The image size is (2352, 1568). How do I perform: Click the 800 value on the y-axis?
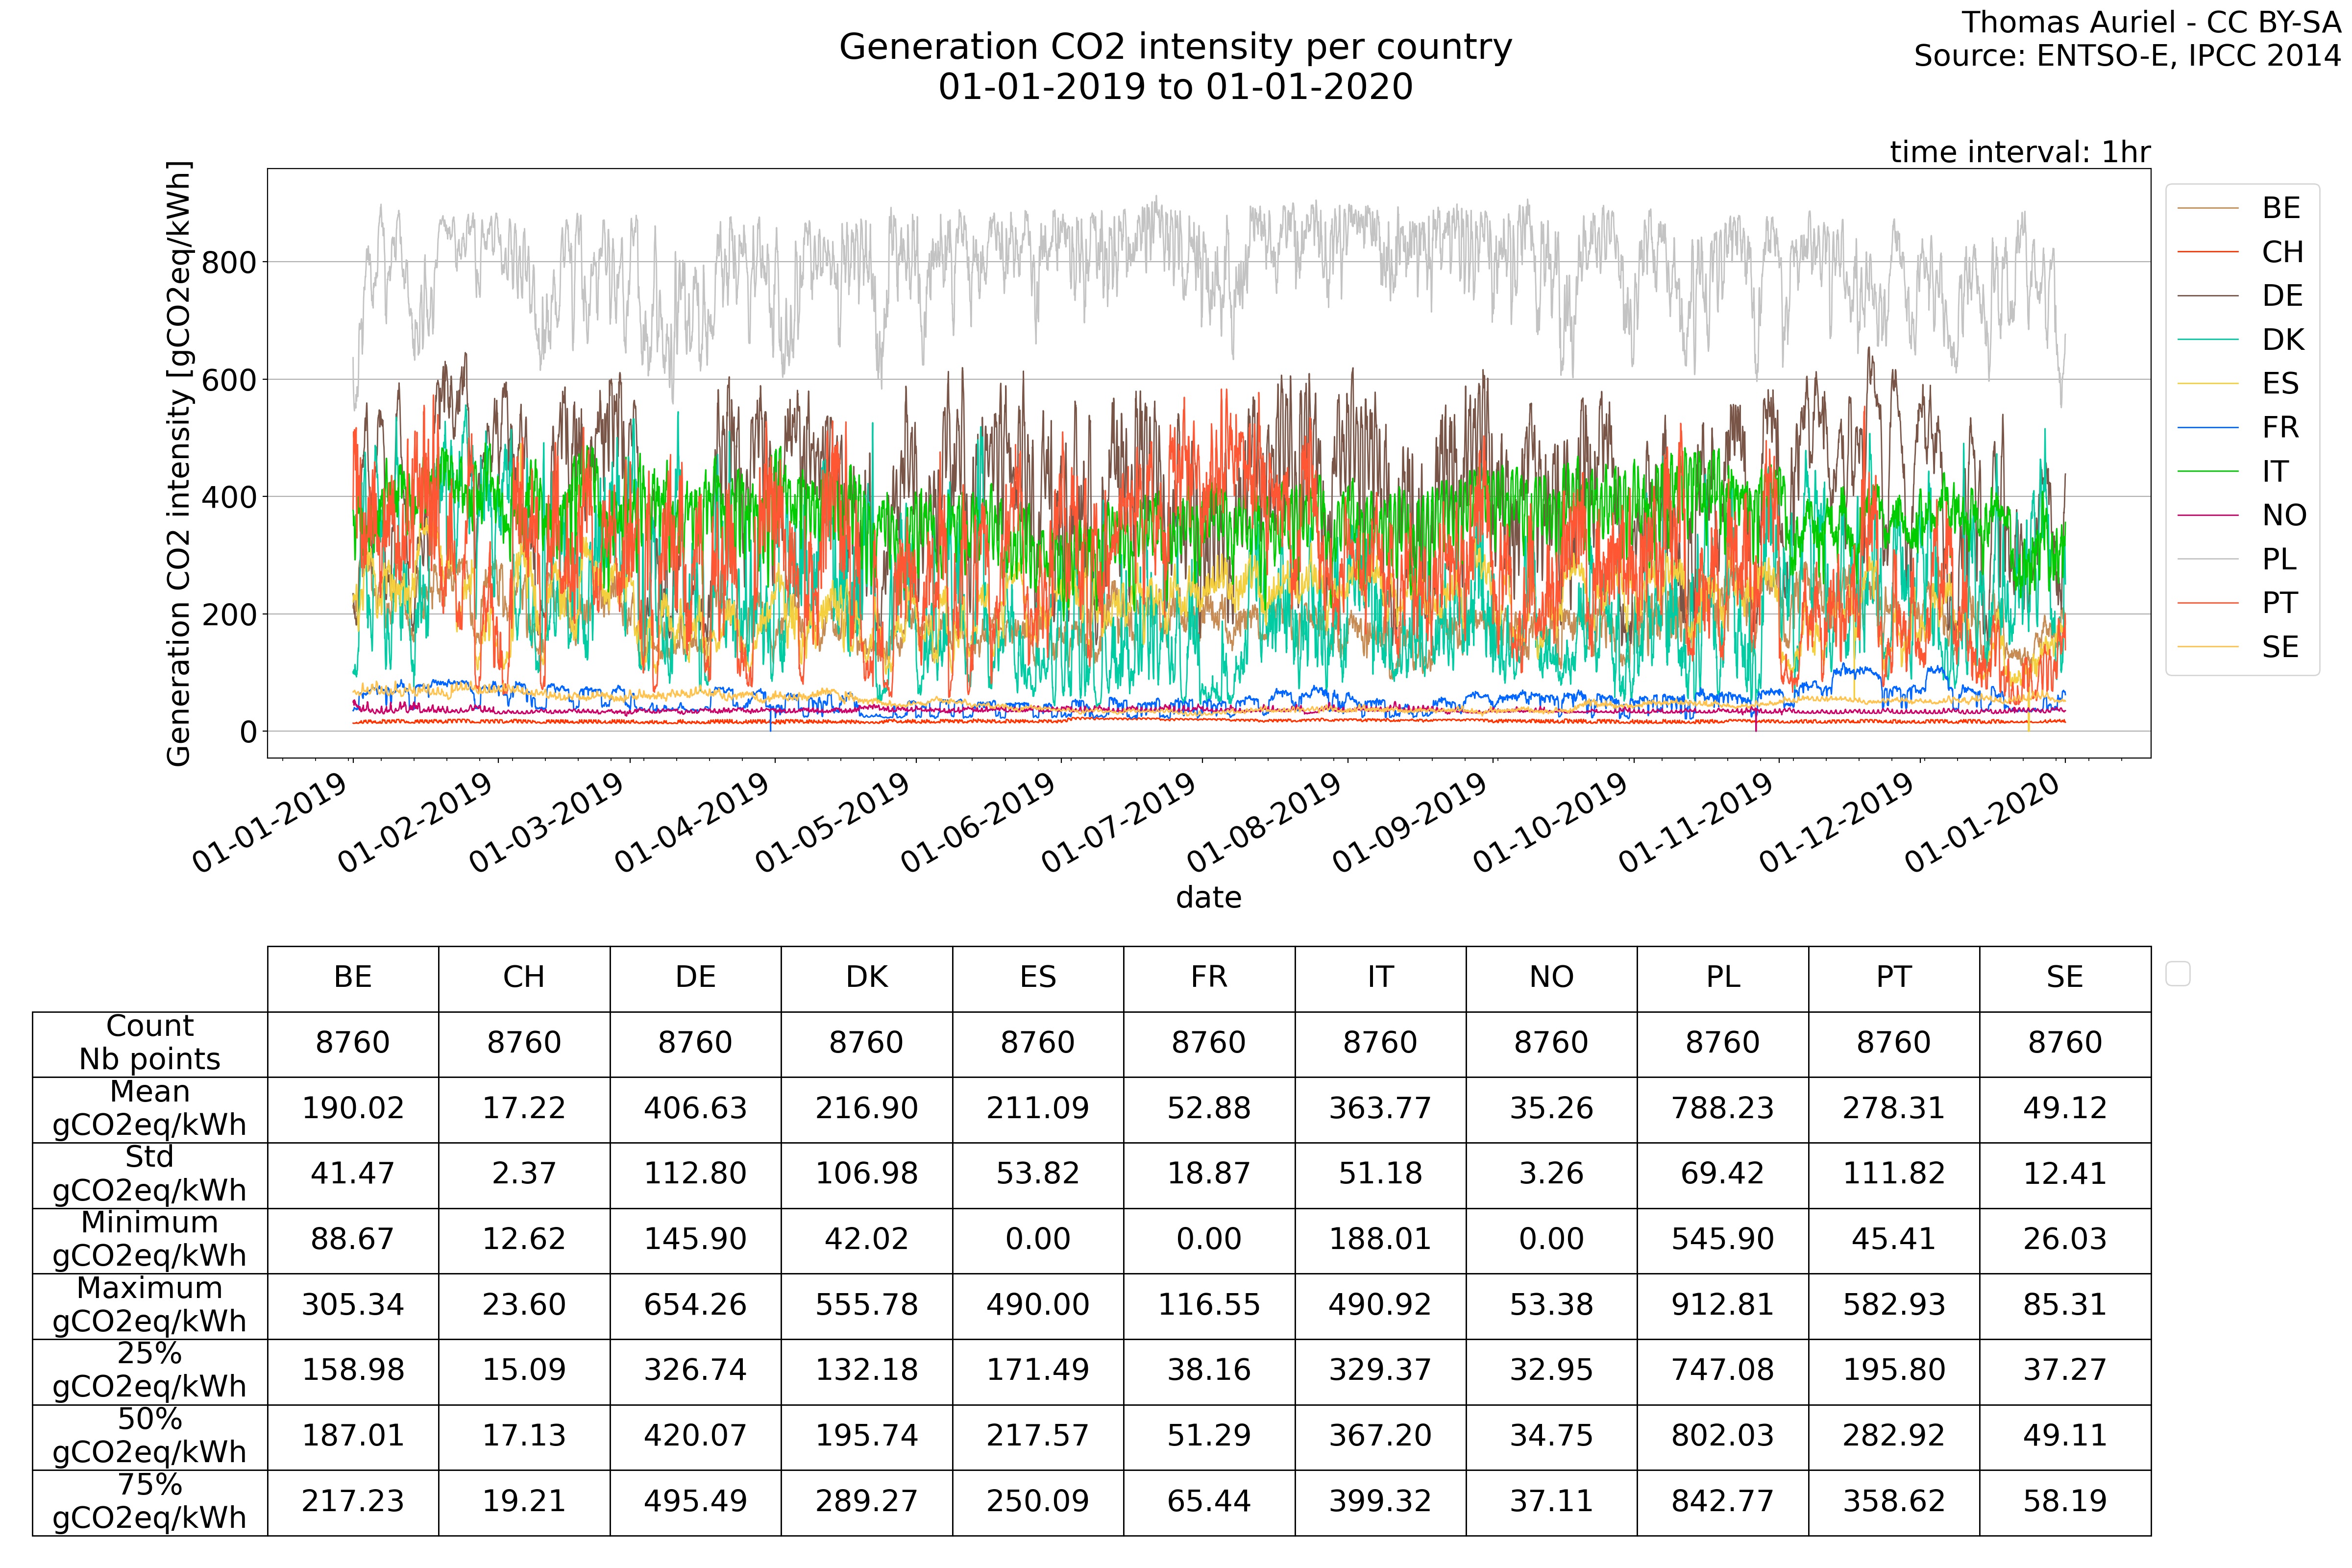(229, 263)
